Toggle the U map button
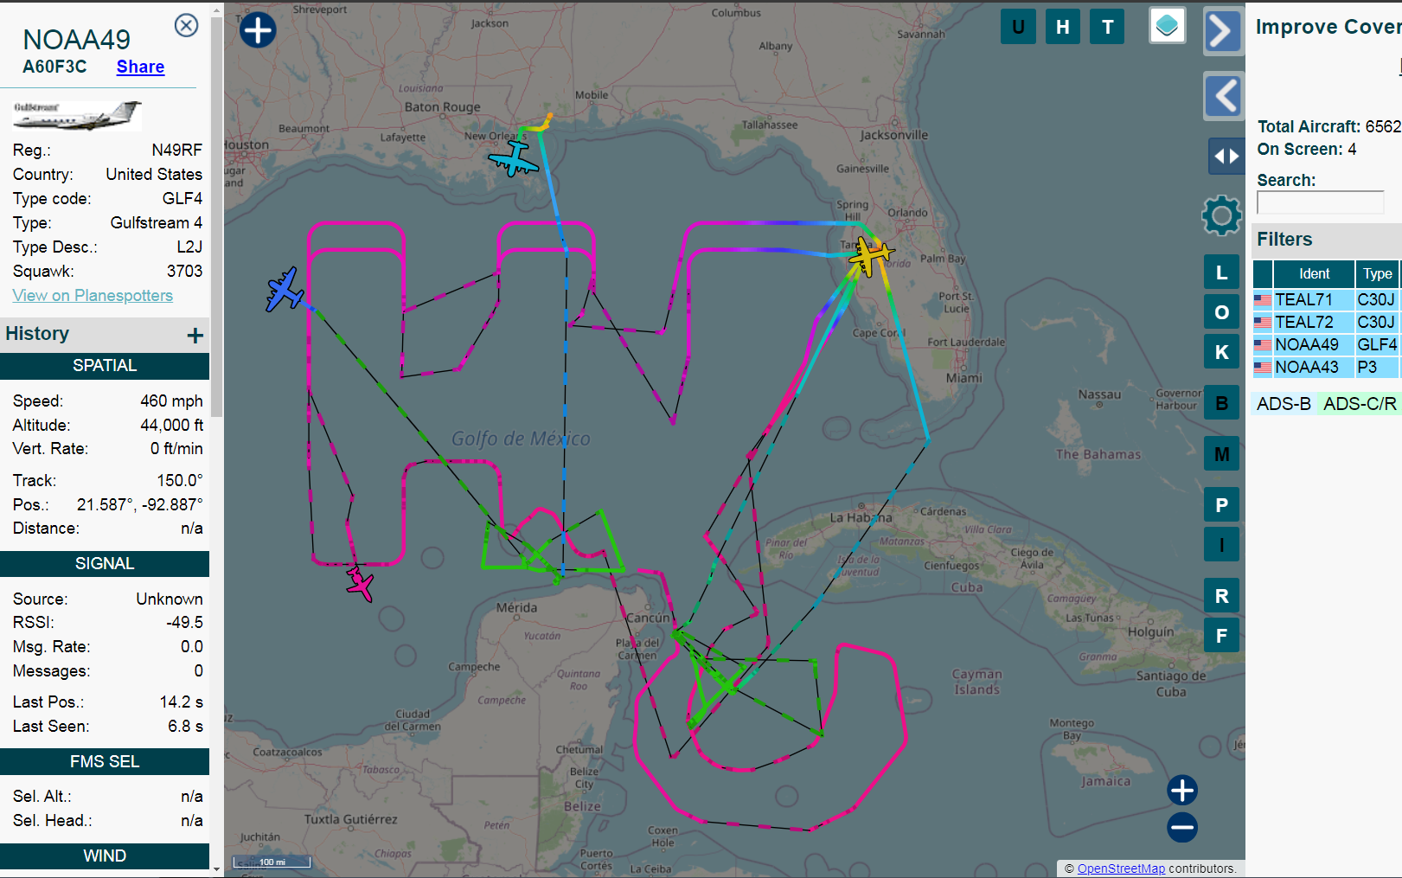The image size is (1402, 878). click(x=1018, y=27)
